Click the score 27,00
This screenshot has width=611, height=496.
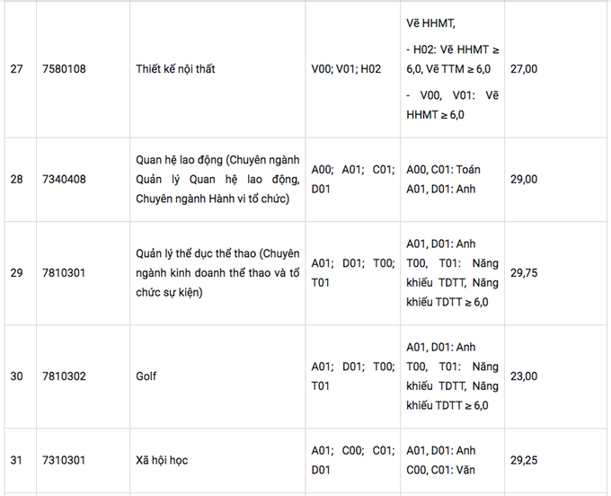click(524, 68)
